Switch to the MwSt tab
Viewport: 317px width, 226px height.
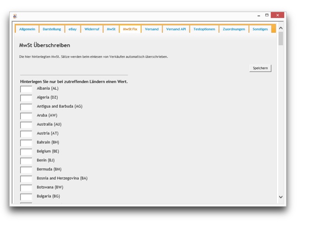(x=111, y=29)
